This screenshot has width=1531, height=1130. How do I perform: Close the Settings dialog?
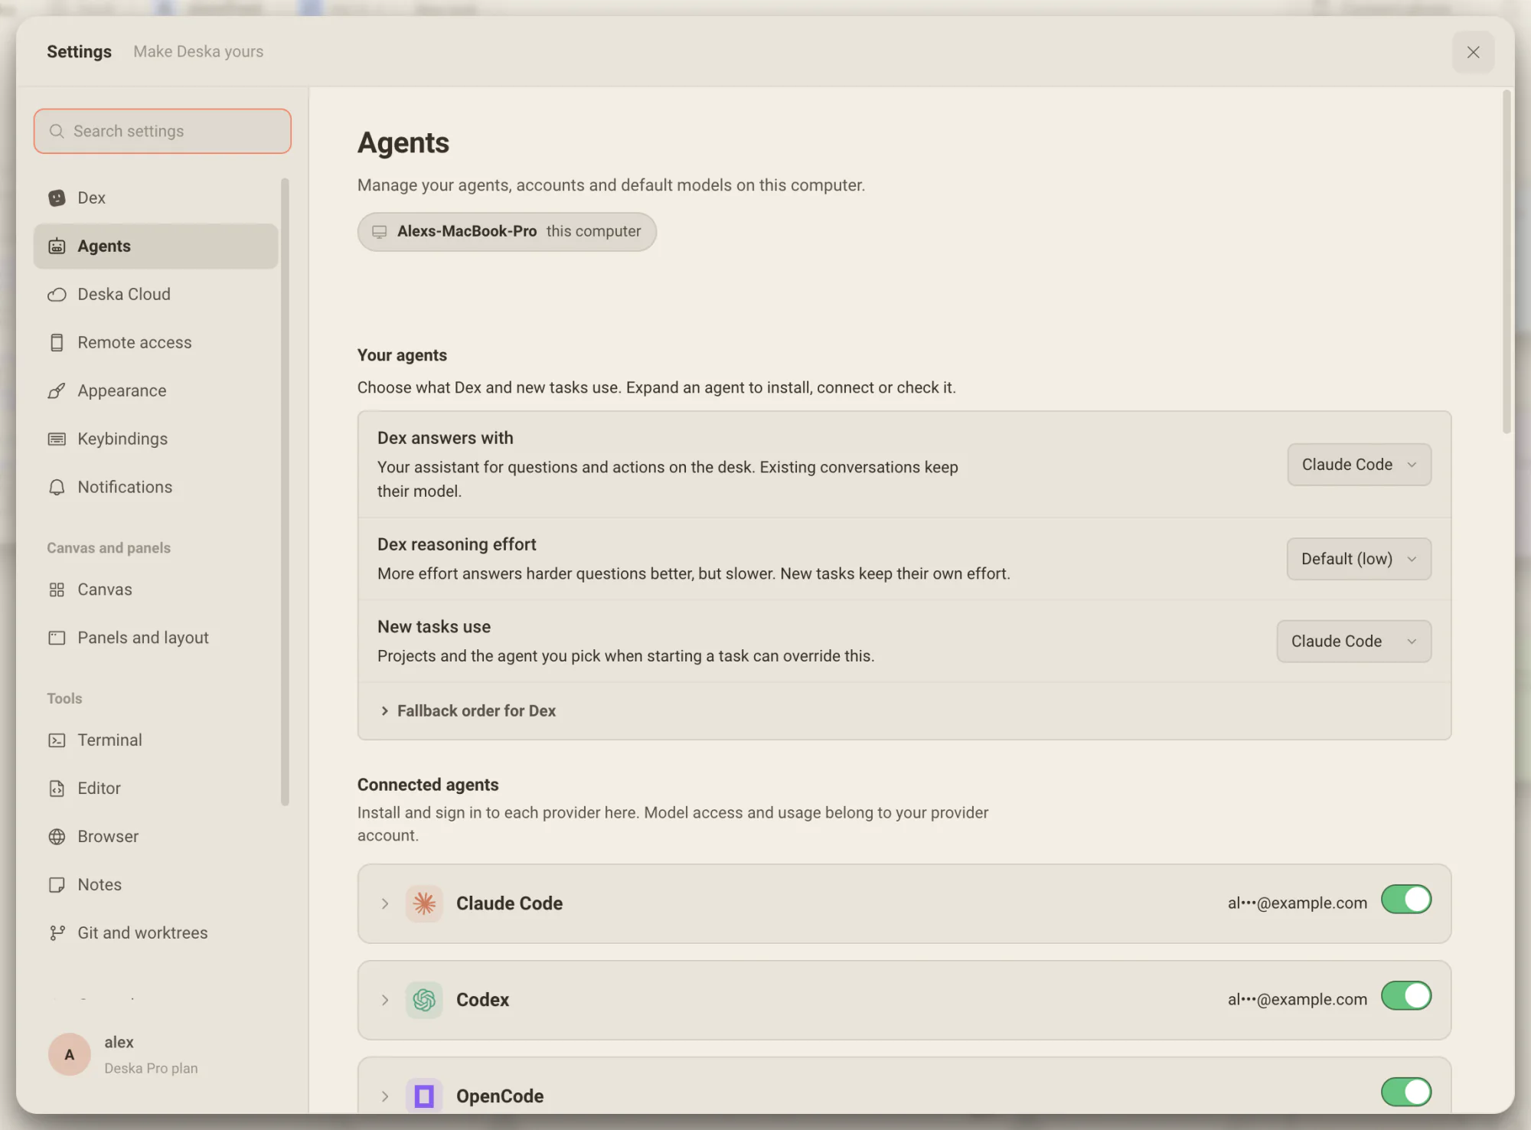click(x=1473, y=52)
